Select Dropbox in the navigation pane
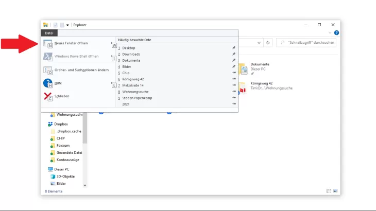376x211 pixels. [61, 124]
